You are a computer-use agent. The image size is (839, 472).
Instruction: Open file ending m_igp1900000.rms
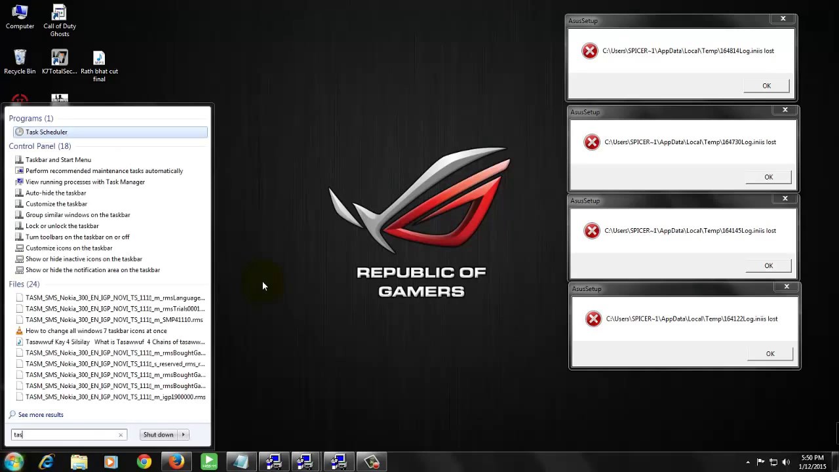[x=110, y=397]
